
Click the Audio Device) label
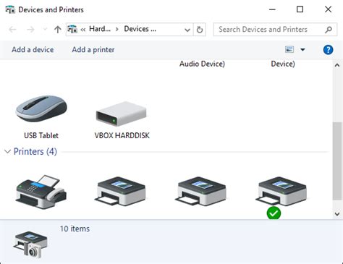[202, 64]
